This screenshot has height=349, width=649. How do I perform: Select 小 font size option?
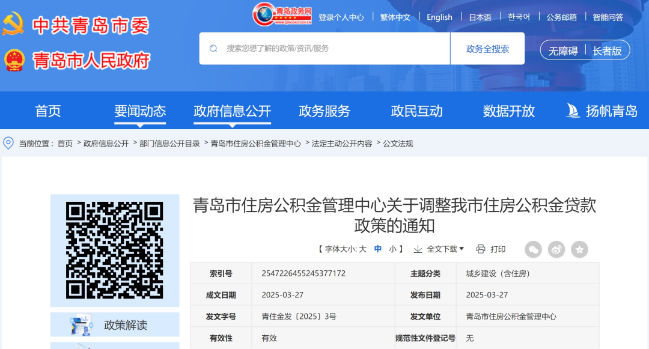click(x=392, y=249)
